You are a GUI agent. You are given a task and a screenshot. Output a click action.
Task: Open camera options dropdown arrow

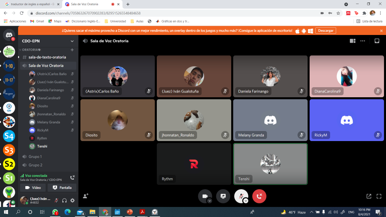tap(209, 201)
